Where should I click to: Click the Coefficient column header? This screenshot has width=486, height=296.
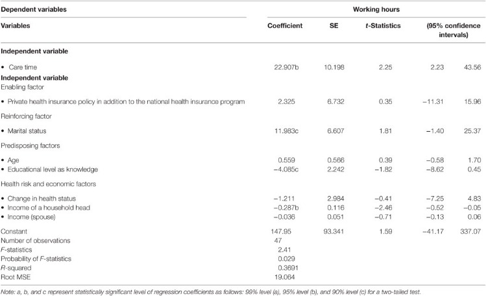pyautogui.click(x=286, y=27)
